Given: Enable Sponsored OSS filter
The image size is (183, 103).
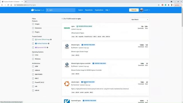Looking at the screenshot, I should click(33, 47).
